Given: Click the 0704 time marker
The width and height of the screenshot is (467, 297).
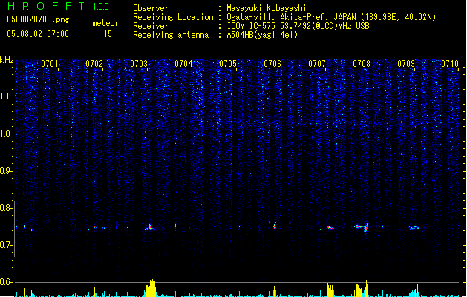Looking at the screenshot, I should [x=183, y=64].
